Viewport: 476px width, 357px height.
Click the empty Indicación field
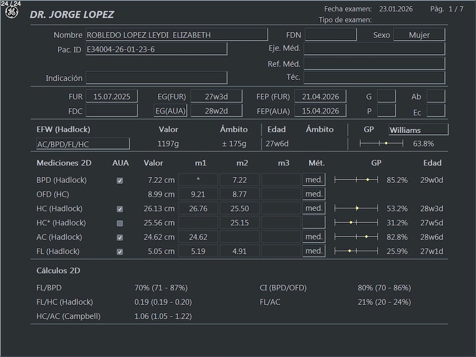point(156,78)
